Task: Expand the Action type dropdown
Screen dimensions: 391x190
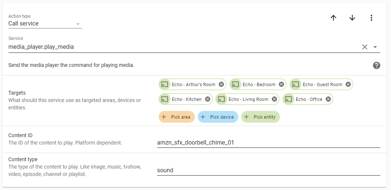Action: tap(77, 24)
